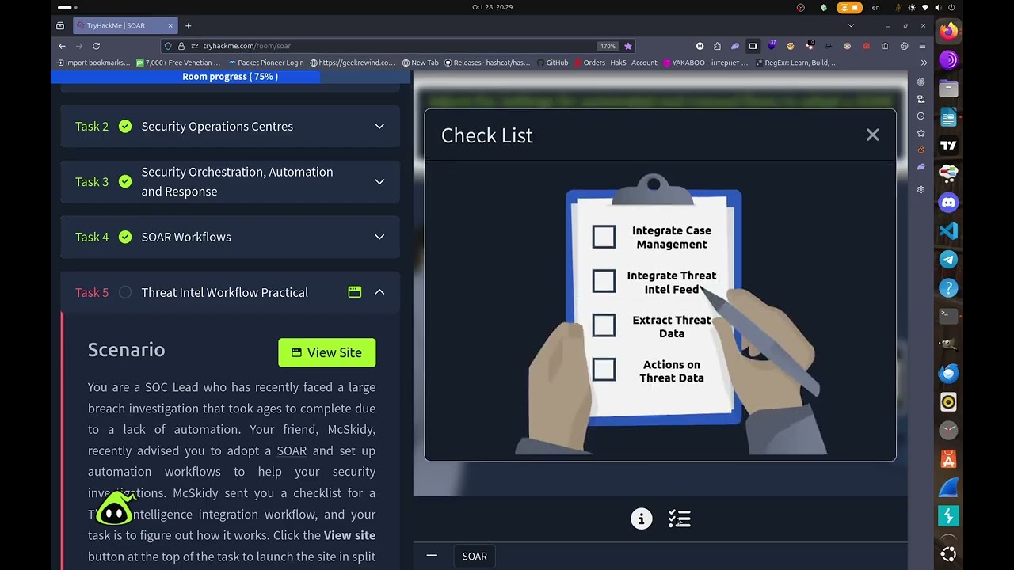
Task: Click the info icon below the checklist
Action: (x=641, y=519)
